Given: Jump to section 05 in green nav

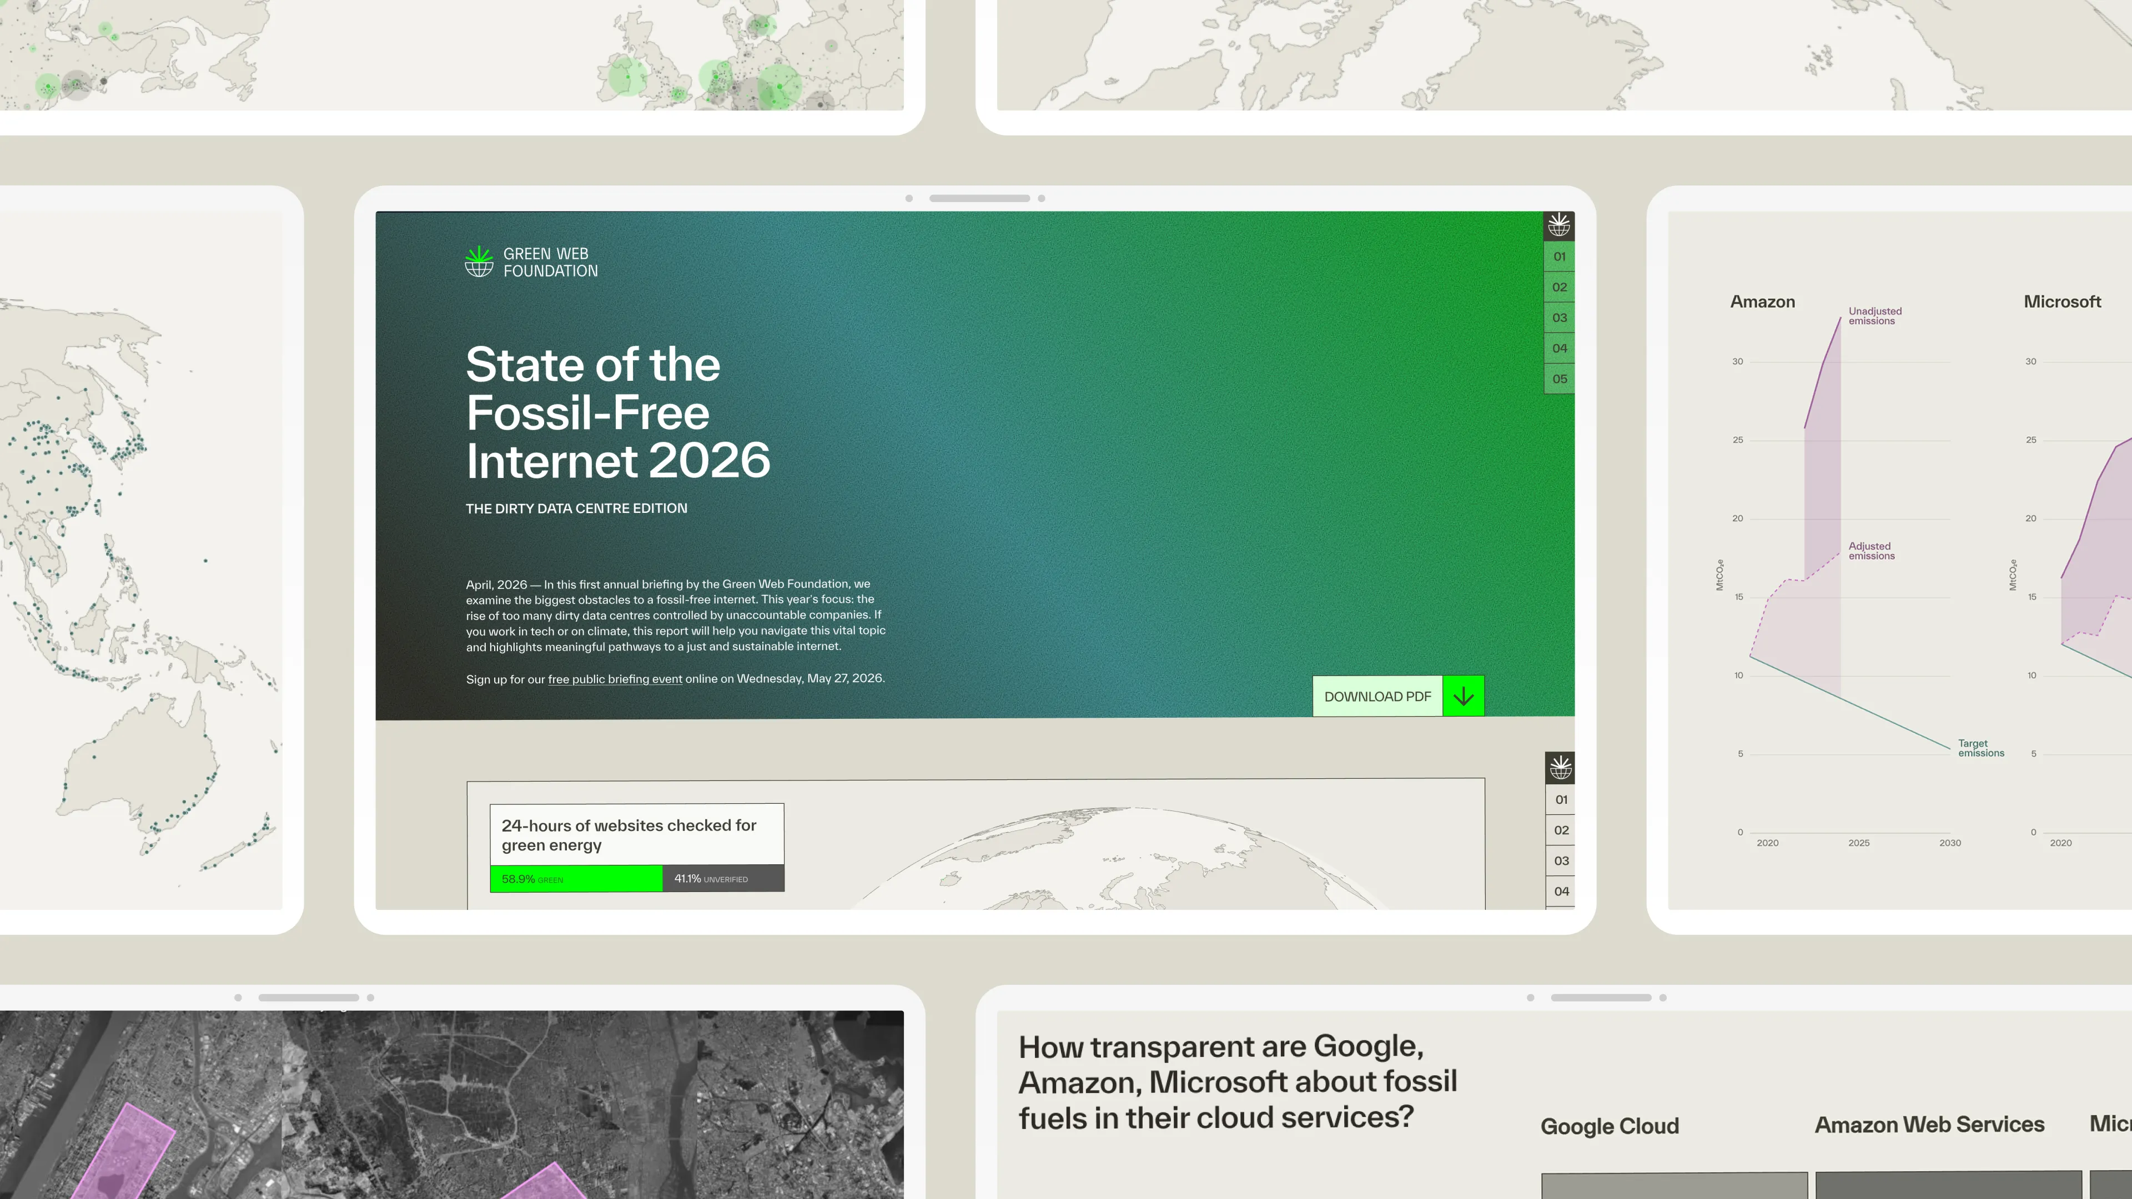Looking at the screenshot, I should pos(1559,379).
